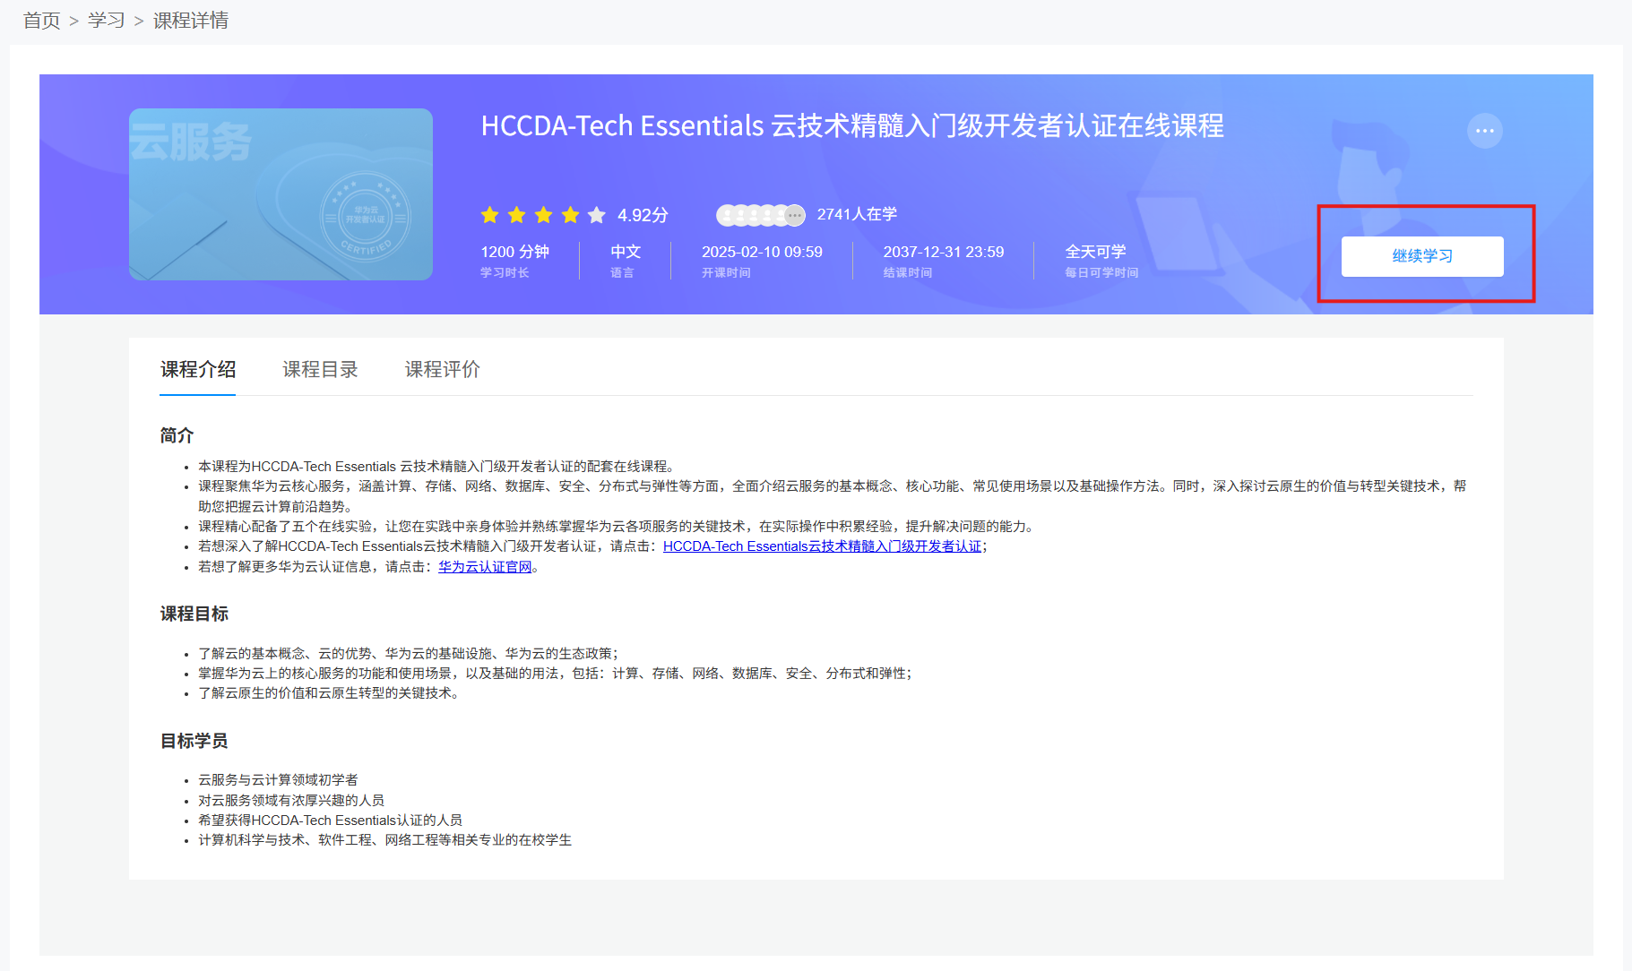Open the 云服务 course cover thumbnail
Screen dimensions: 1632x971
(281, 194)
